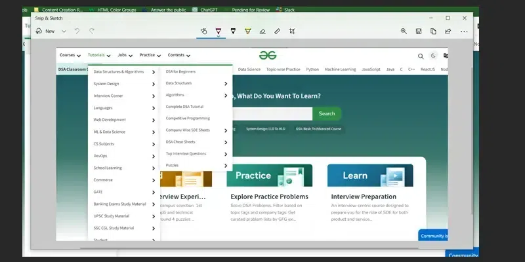Screen dimensions: 525x262
Task: Click the GeeksforGeeks logo
Action: 268,55
